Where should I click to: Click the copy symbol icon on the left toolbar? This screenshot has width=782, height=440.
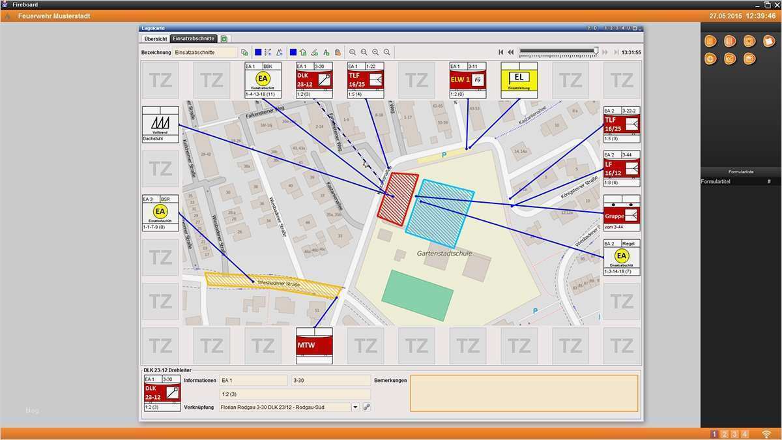click(x=244, y=52)
